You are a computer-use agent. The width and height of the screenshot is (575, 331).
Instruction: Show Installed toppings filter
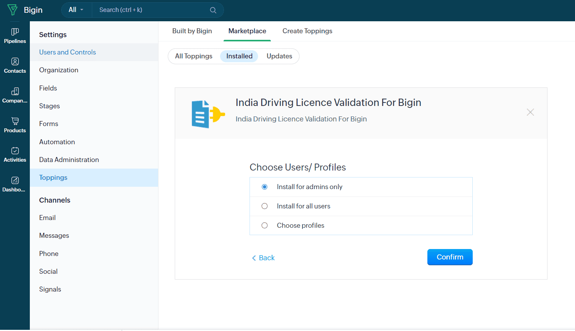[x=239, y=56]
